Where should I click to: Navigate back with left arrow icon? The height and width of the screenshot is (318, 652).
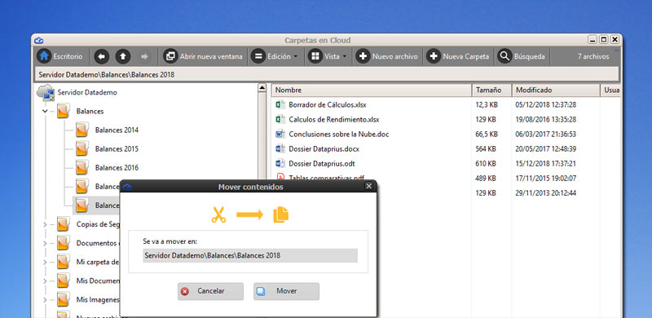[102, 56]
